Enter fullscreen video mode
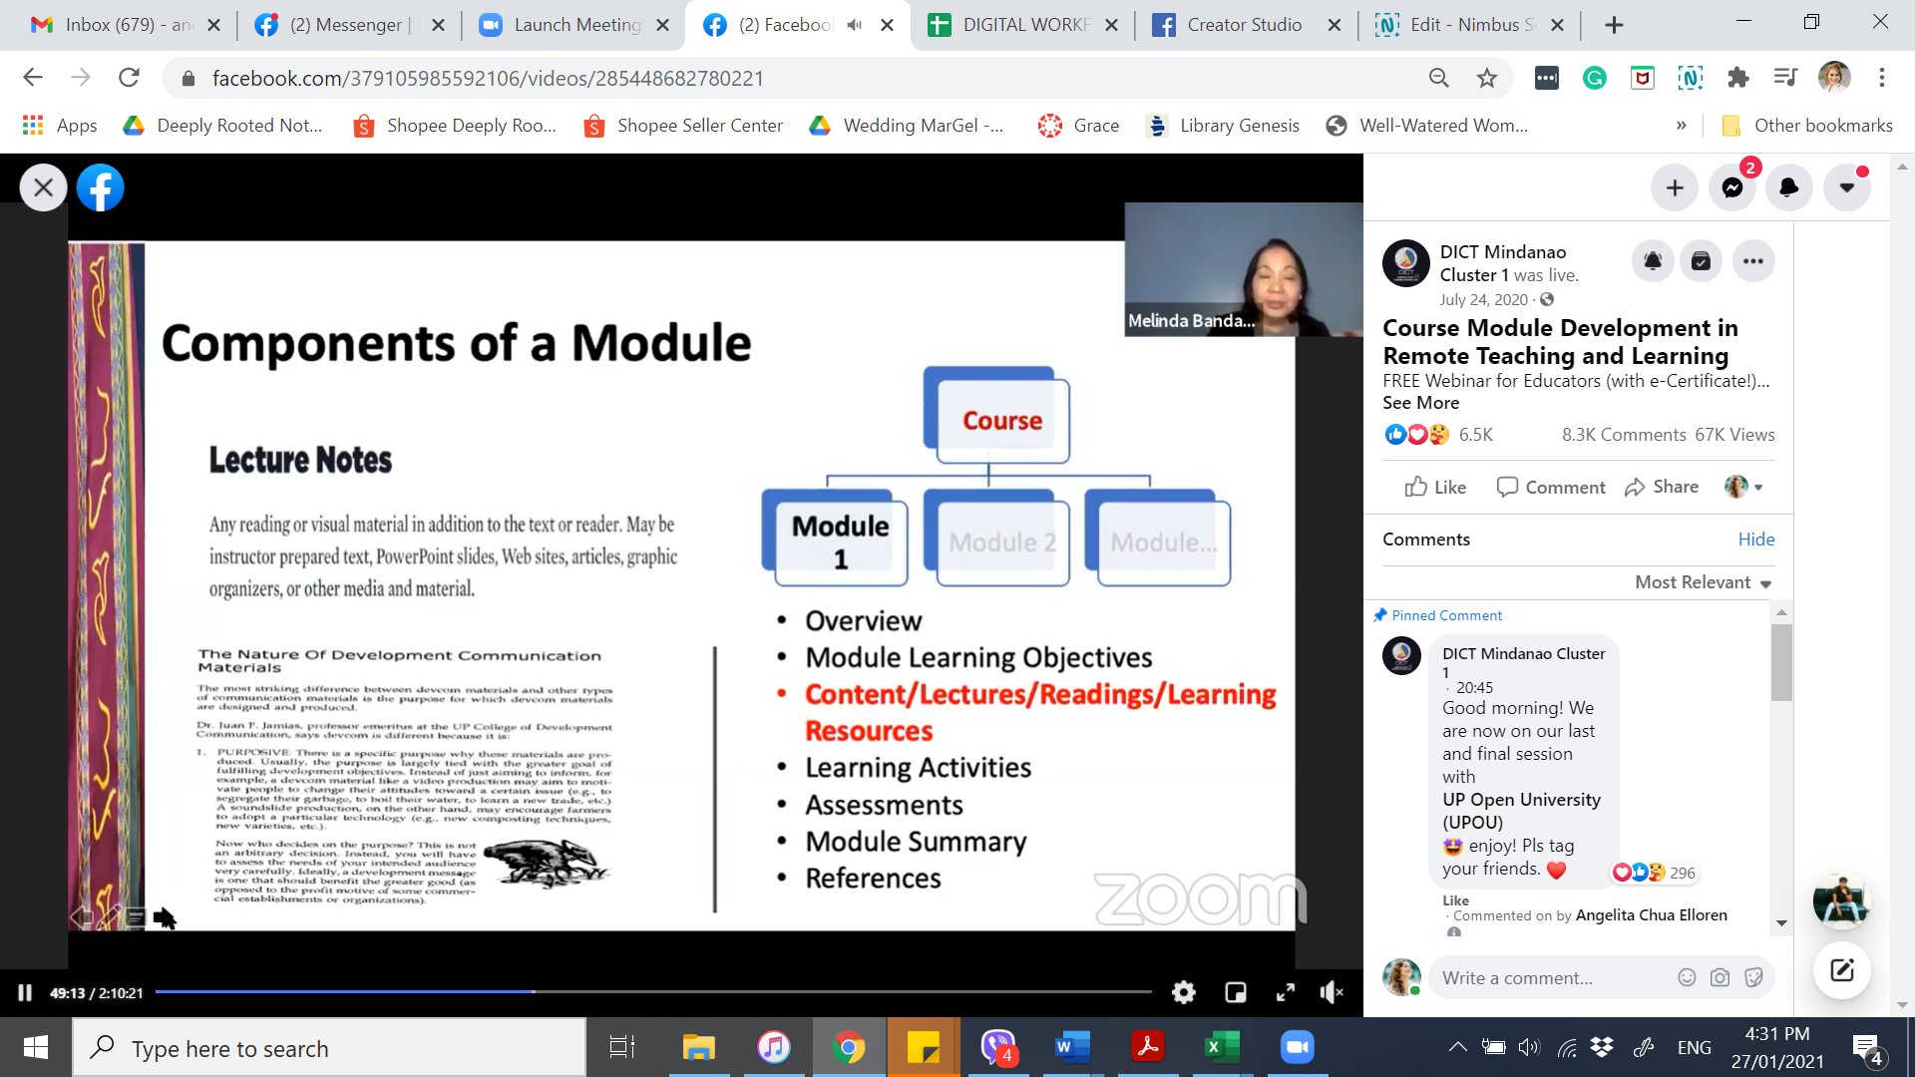Viewport: 1915px width, 1077px height. (x=1286, y=992)
